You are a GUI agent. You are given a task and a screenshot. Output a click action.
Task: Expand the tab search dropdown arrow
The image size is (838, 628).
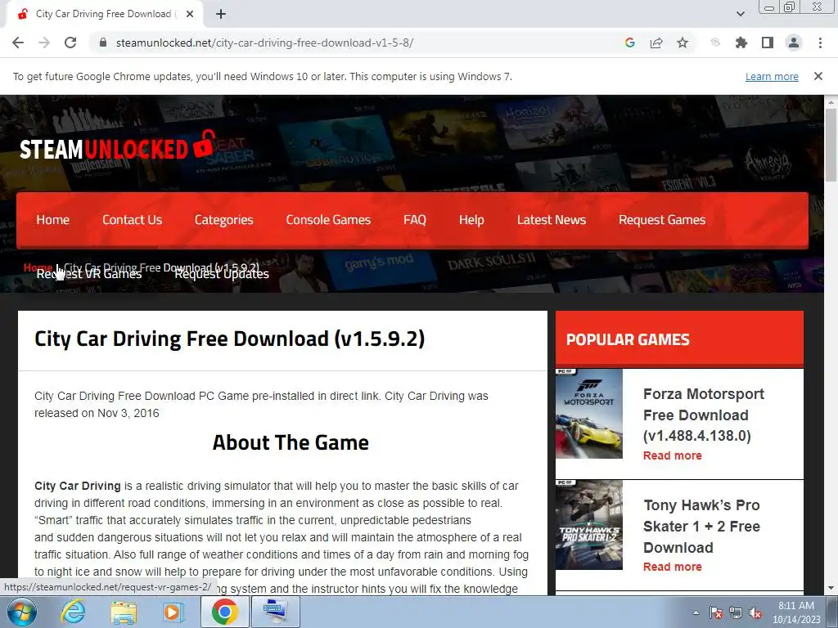point(741,14)
